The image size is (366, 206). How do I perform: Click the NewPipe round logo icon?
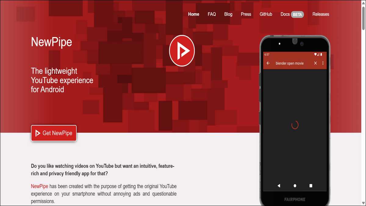[x=182, y=51]
